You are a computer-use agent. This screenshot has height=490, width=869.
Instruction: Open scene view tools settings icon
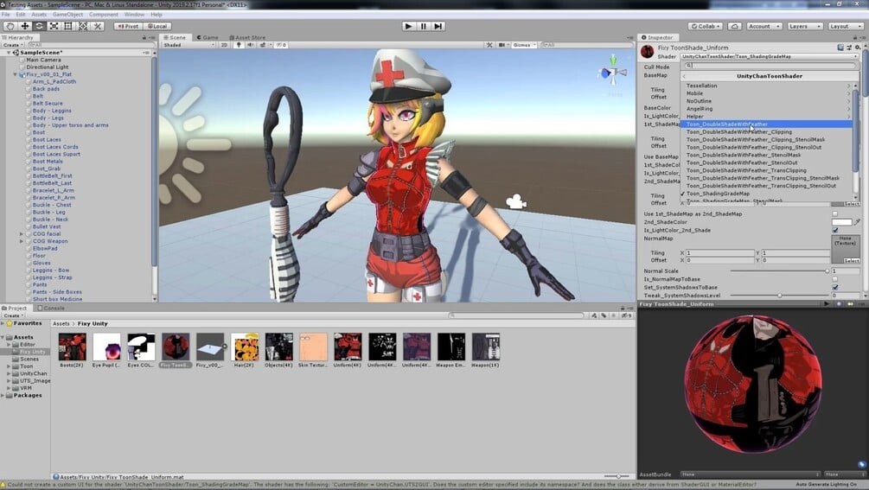point(489,45)
